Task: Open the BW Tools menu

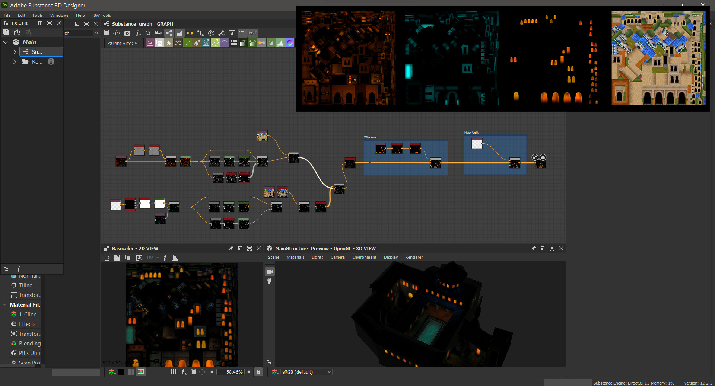Action: (102, 15)
